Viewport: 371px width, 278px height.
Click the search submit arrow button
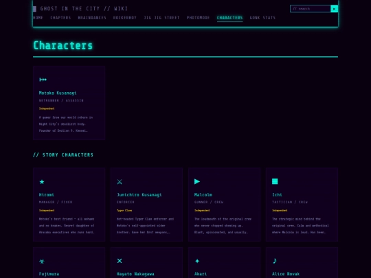tap(334, 9)
